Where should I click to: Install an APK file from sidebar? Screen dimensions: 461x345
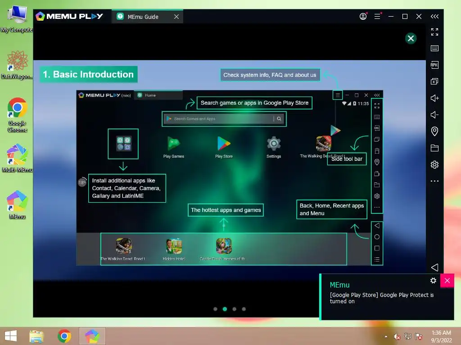[x=434, y=65]
